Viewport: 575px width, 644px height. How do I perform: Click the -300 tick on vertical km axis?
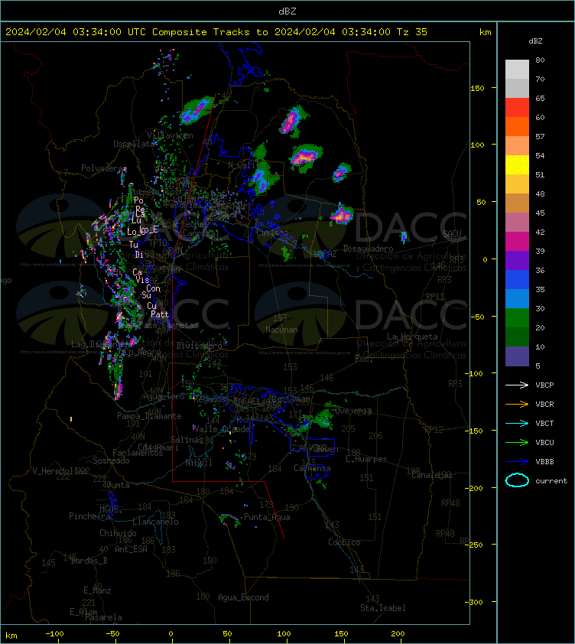[x=474, y=602]
